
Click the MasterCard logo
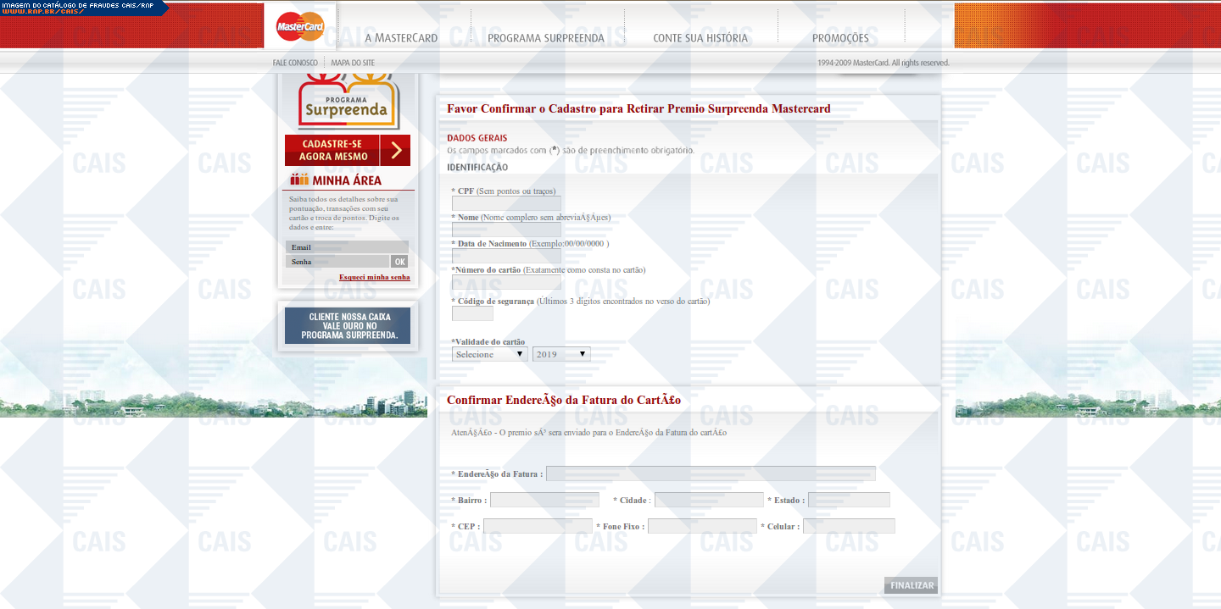(299, 26)
